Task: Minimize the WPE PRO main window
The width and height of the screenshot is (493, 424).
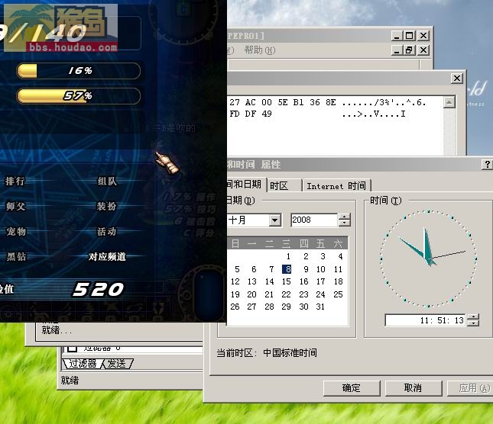Action: [x=397, y=36]
